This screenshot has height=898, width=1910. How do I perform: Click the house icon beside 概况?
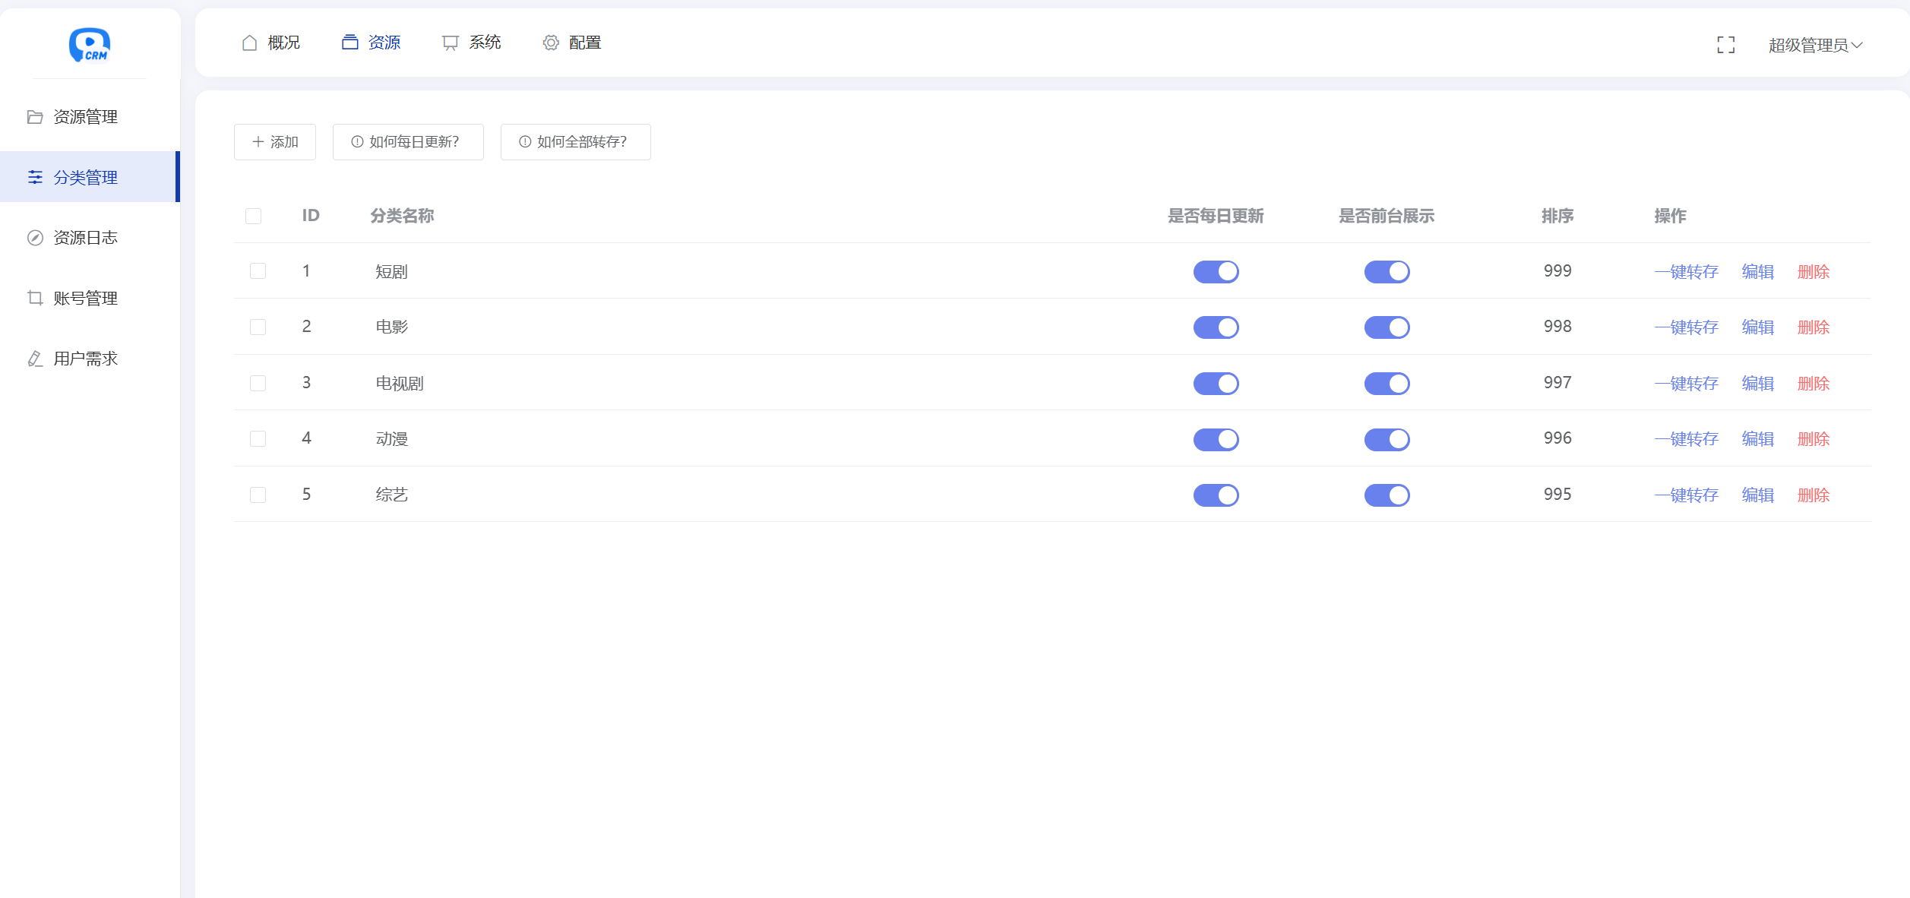pos(249,43)
